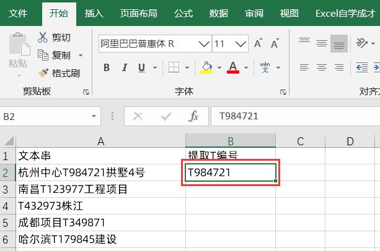
Task: Expand font color dropdown arrow
Action: click(246, 67)
